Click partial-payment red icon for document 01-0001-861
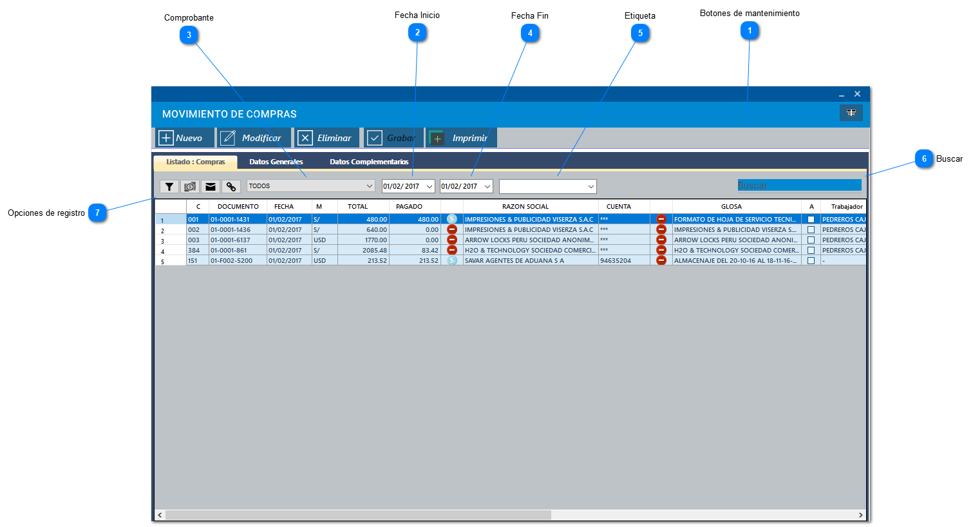973x527 pixels. [x=452, y=250]
